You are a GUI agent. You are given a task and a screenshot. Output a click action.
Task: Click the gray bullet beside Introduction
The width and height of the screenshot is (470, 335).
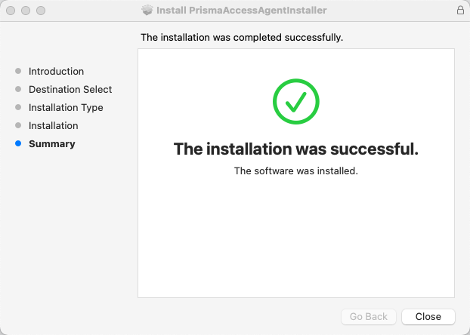point(18,71)
